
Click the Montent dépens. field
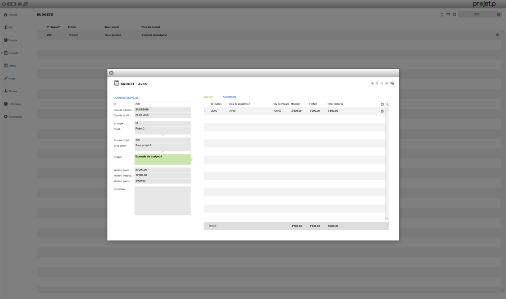click(x=163, y=175)
